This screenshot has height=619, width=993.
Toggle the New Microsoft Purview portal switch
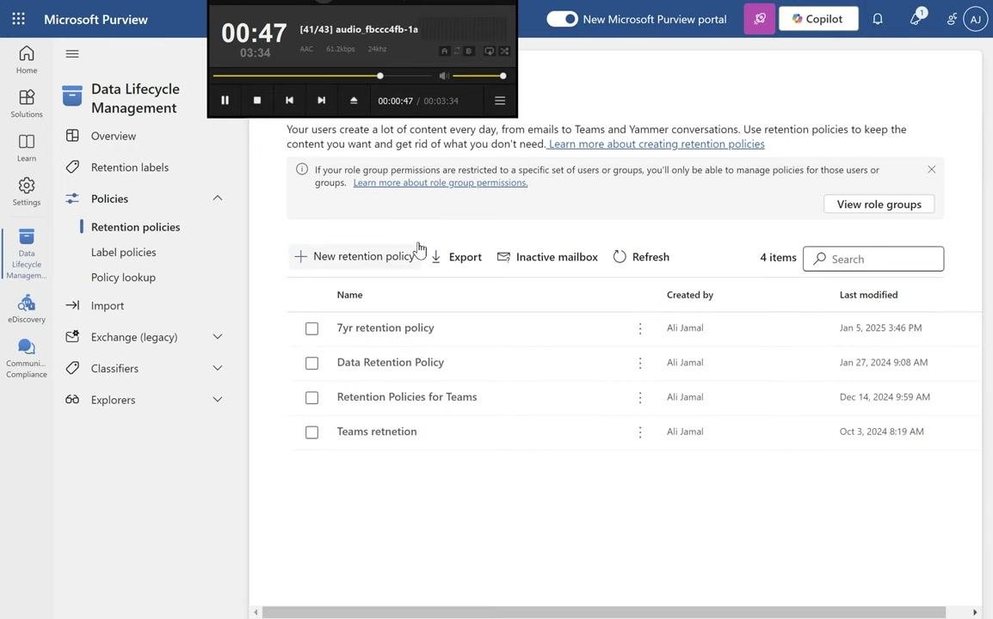coord(563,19)
